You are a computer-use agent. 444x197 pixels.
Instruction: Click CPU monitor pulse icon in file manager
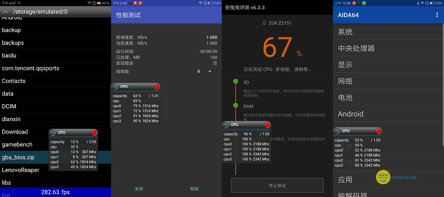(53, 133)
